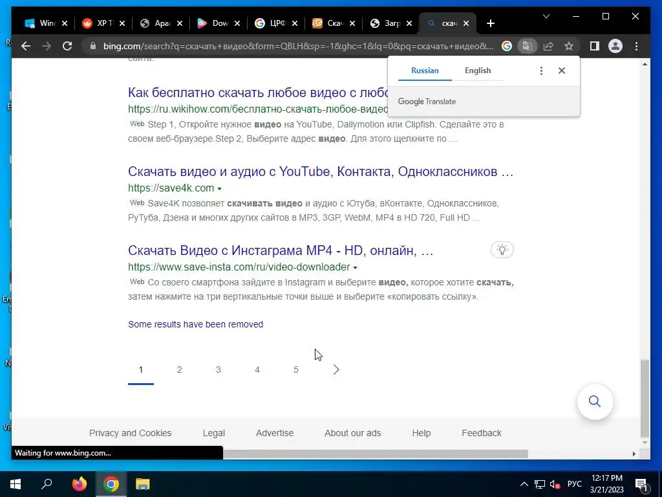Expand dropdown next to save-insta.com URL
Image resolution: width=662 pixels, height=497 pixels.
coord(355,267)
